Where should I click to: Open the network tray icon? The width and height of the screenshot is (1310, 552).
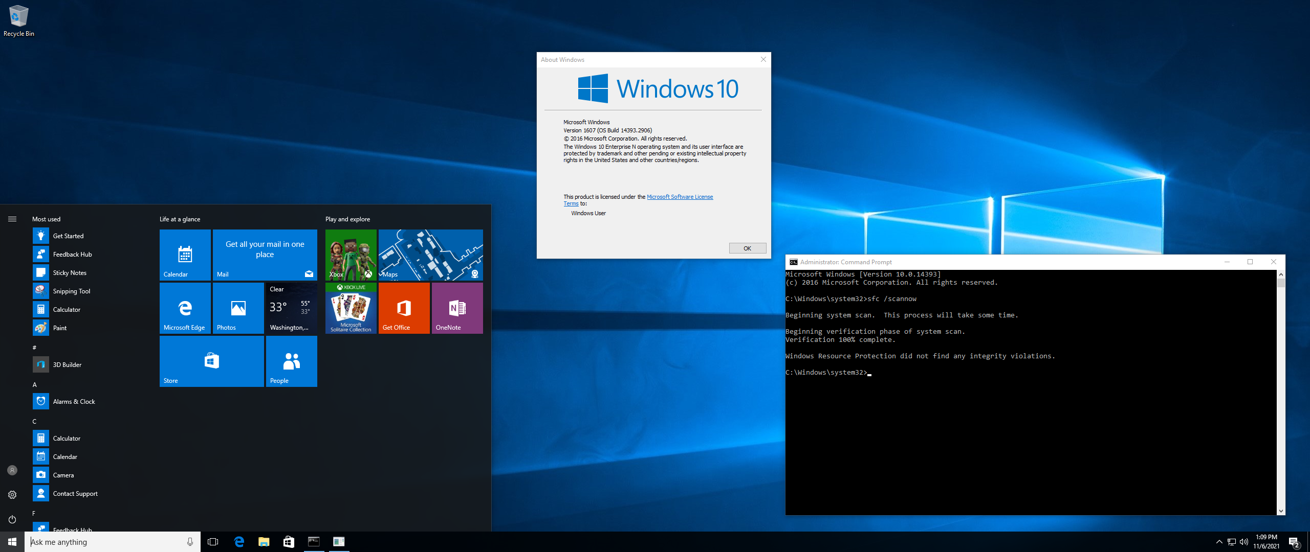pyautogui.click(x=1232, y=542)
